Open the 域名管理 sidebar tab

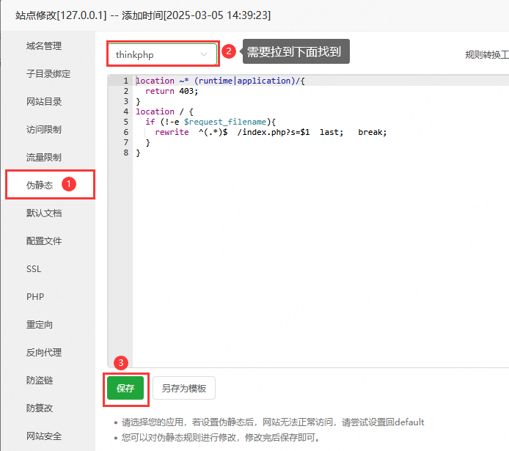coord(44,46)
